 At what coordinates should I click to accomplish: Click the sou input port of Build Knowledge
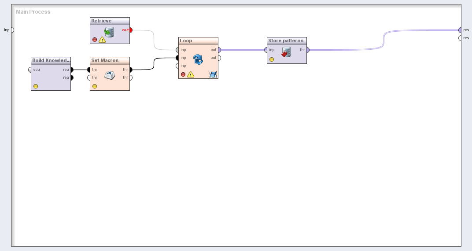point(30,70)
